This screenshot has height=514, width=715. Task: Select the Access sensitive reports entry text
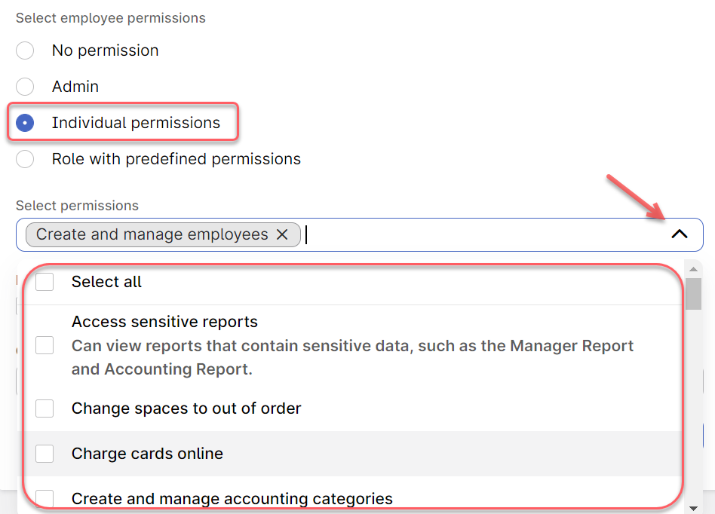[164, 322]
